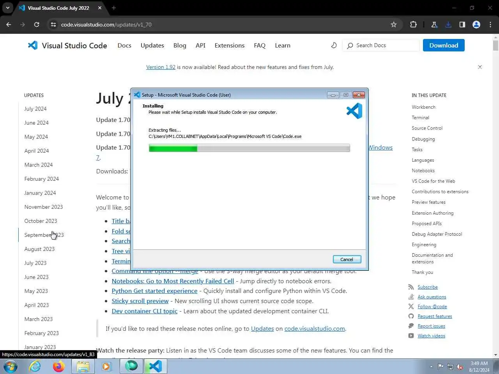Open the September 2023 update notes

coord(44,235)
